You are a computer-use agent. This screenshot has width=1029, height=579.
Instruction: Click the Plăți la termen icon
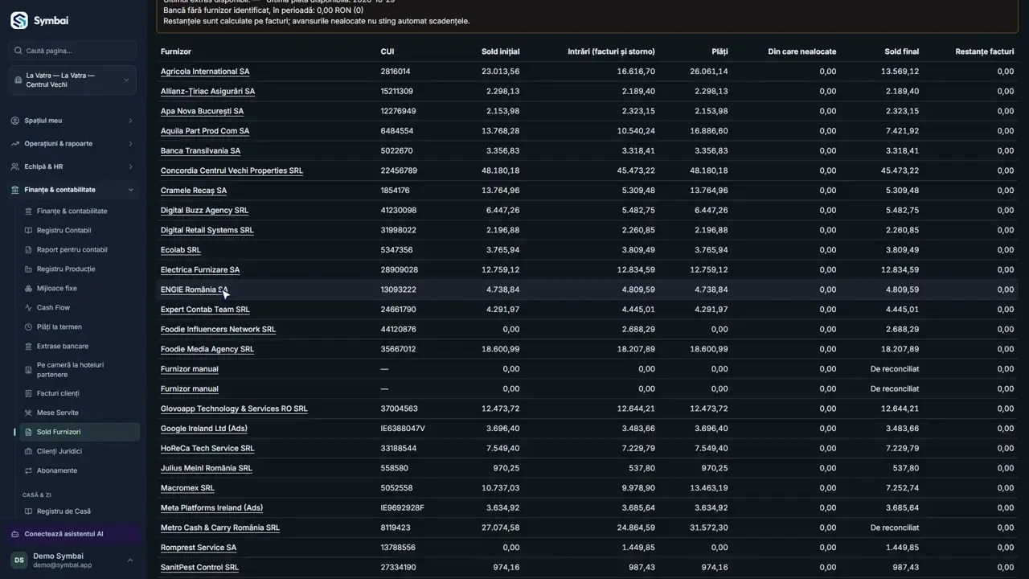tap(29, 327)
